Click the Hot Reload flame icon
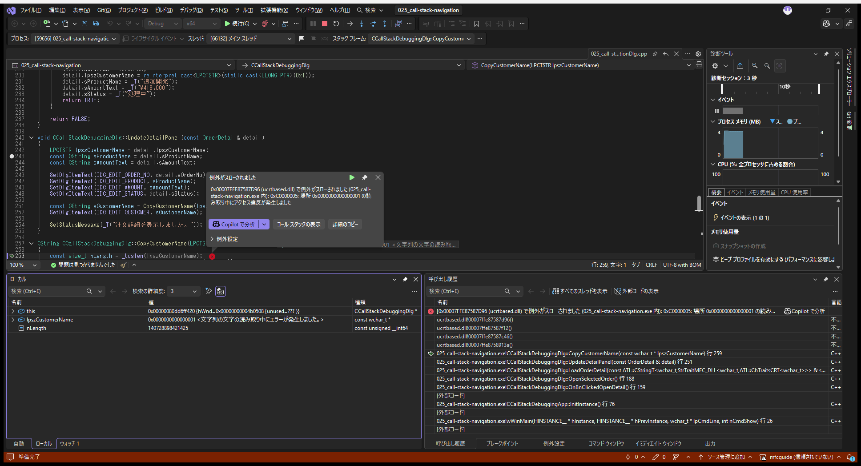Viewport: 861px width, 466px height. coord(265,24)
